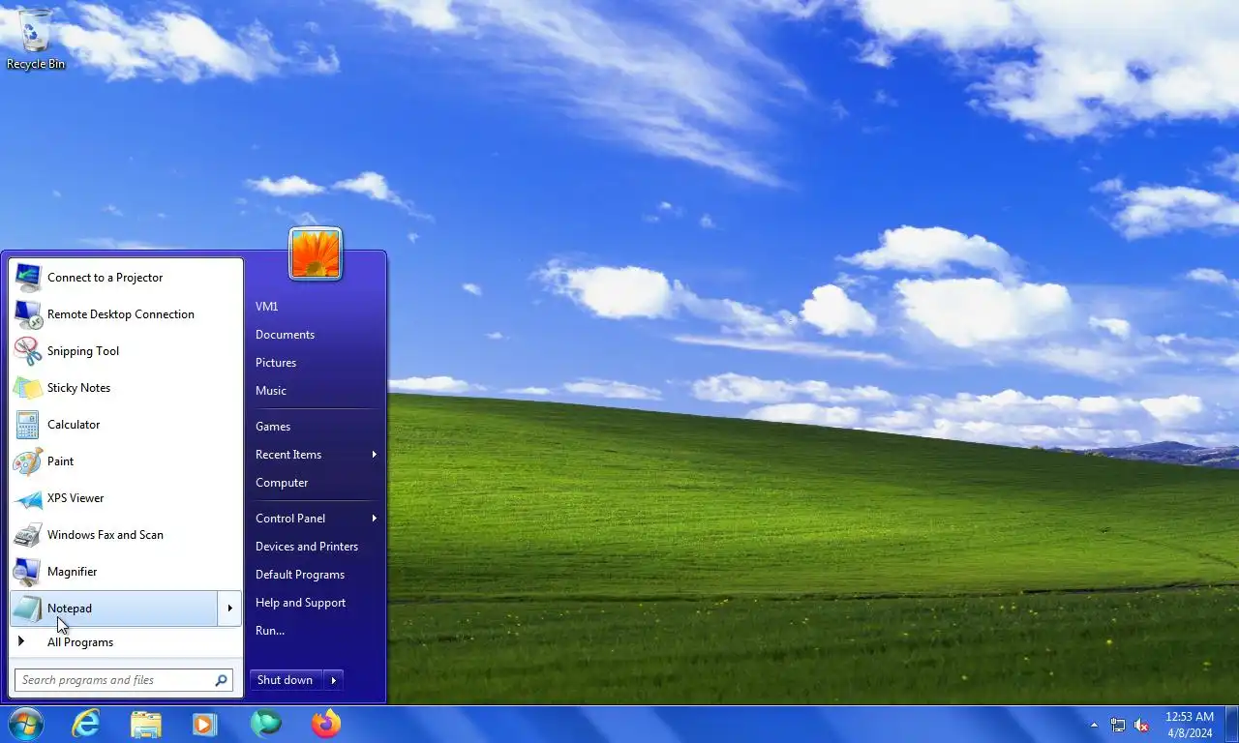Open Windows Explorer folder on taskbar

146,724
